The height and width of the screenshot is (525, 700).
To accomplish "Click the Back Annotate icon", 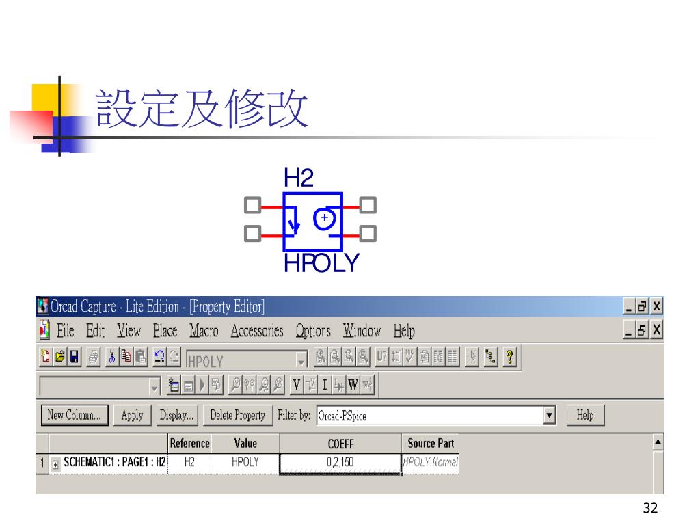I will tap(396, 357).
